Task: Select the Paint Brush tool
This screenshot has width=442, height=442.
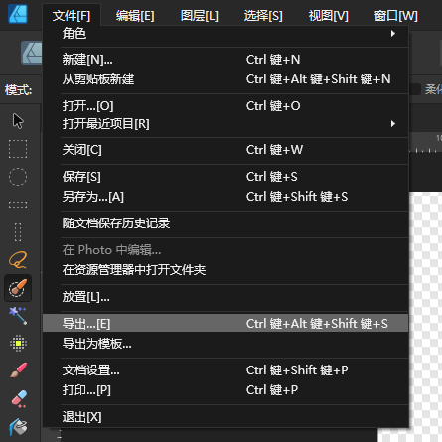Action: click(18, 370)
